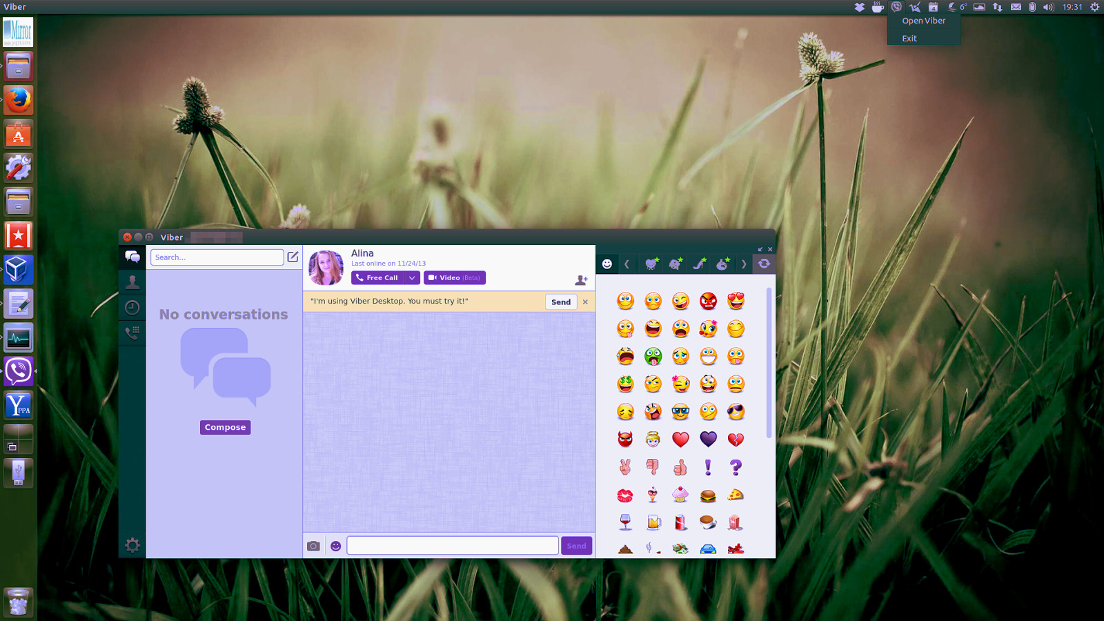Open Firefox from the Ubuntu launcher
This screenshot has height=621, width=1104.
click(19, 100)
